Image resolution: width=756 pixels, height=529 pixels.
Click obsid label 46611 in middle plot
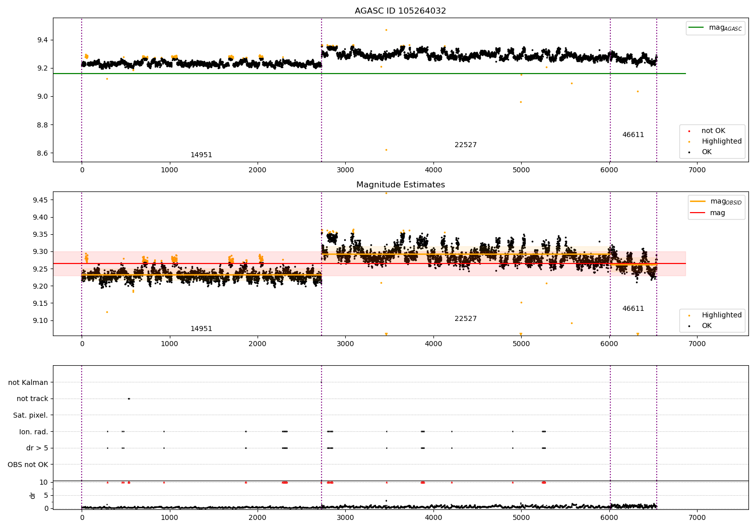point(633,309)
